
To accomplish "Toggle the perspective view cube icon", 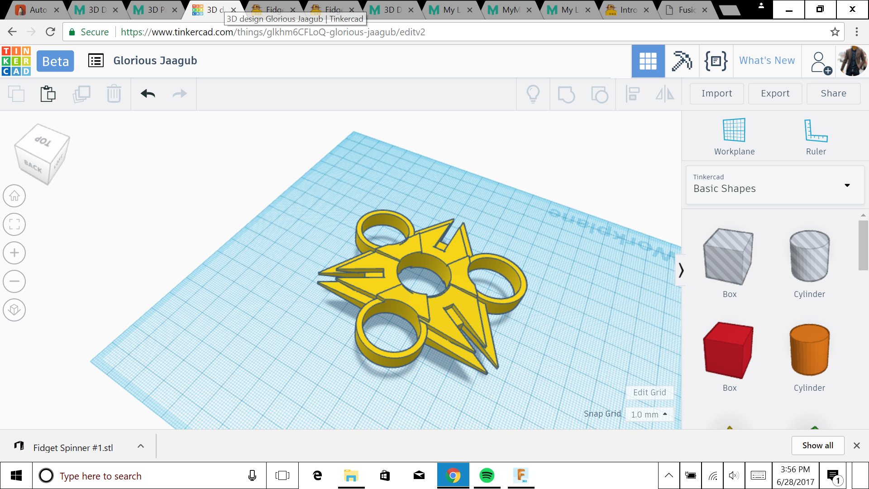I will [x=14, y=310].
